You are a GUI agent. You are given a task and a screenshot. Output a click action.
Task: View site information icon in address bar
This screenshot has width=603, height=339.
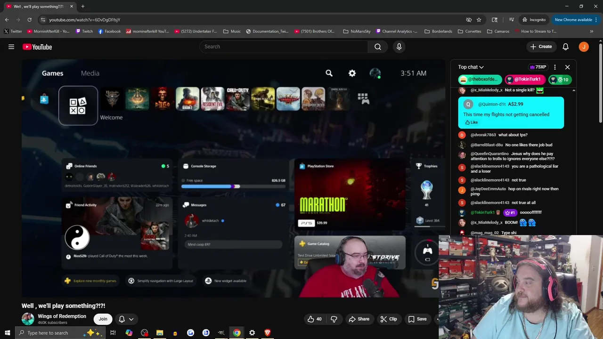pos(43,20)
